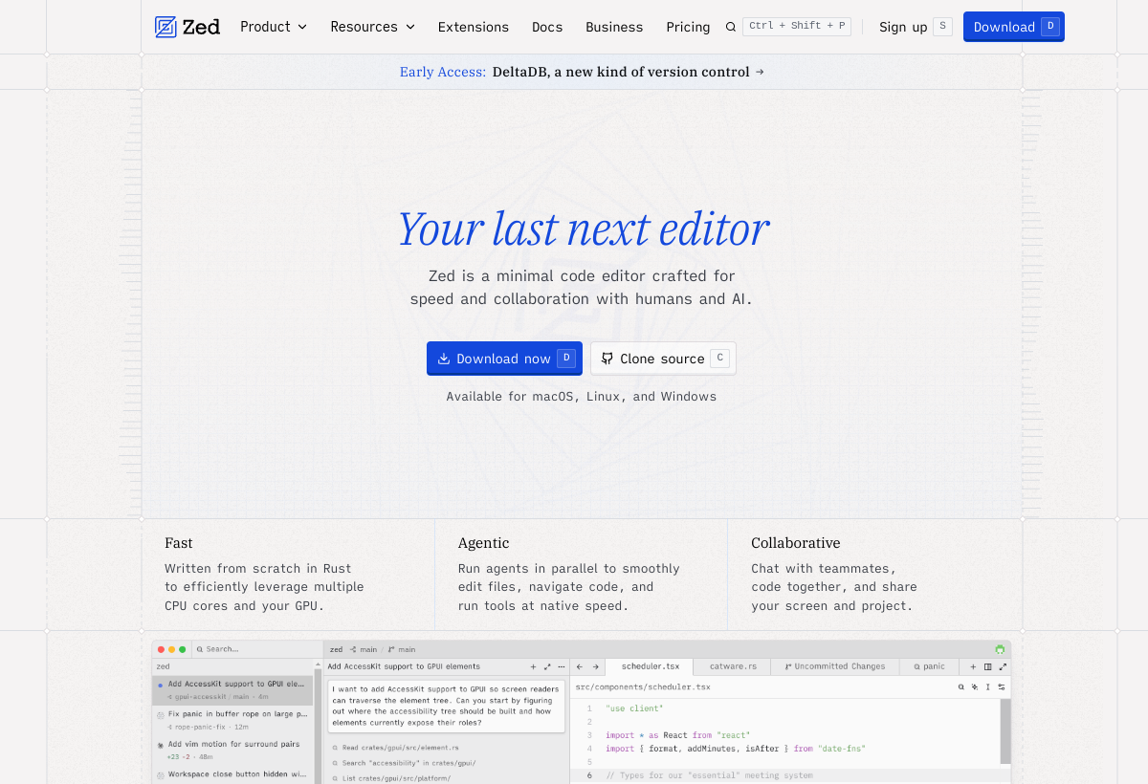Click the header Download button
Screen dimensions: 1148x784
click(x=1014, y=27)
